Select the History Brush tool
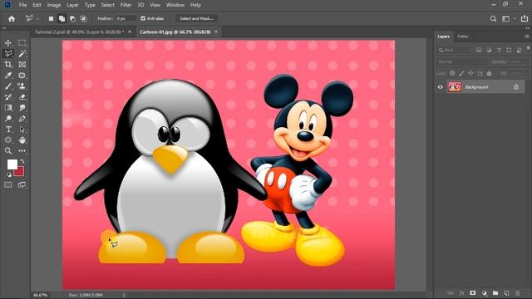The width and height of the screenshot is (532, 299). click(x=8, y=97)
